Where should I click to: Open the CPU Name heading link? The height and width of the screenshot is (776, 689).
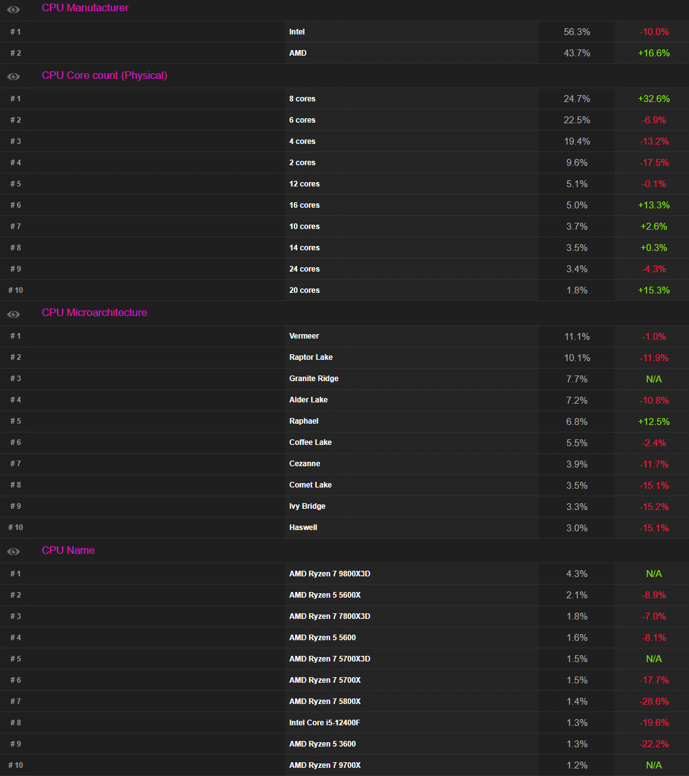pyautogui.click(x=68, y=551)
